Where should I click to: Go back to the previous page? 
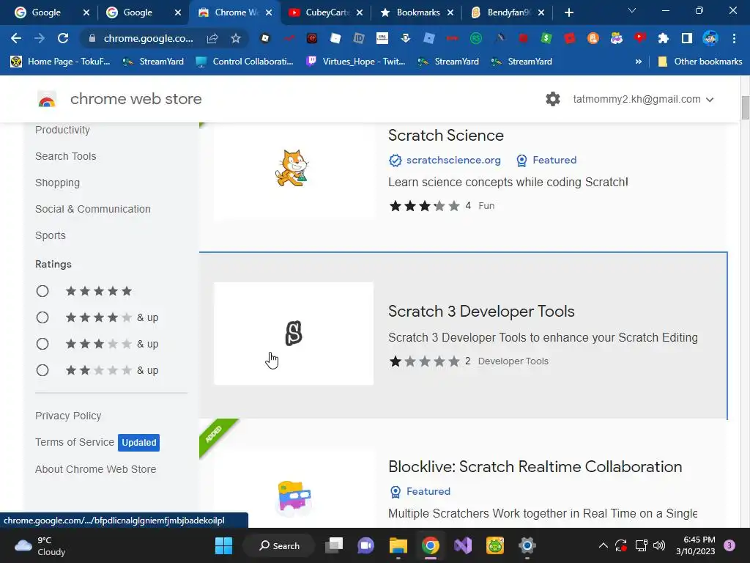pos(16,38)
